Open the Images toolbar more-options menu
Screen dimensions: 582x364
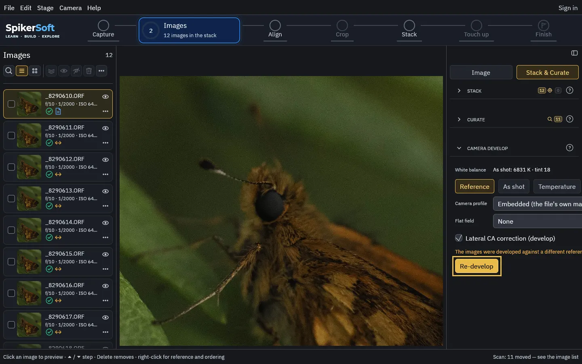[x=101, y=71]
